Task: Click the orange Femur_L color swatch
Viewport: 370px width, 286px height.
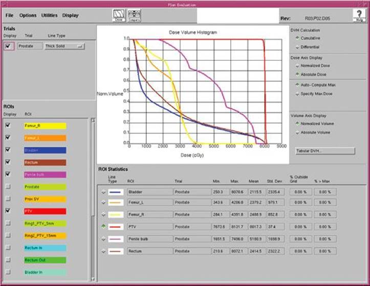Action: coord(45,138)
